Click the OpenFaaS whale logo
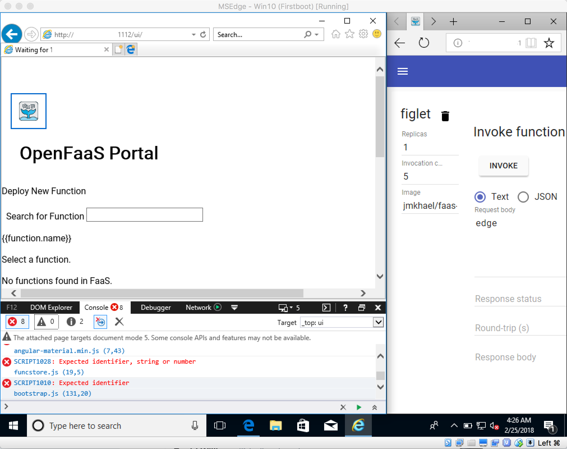Screen dimensions: 567x449 click(x=28, y=111)
